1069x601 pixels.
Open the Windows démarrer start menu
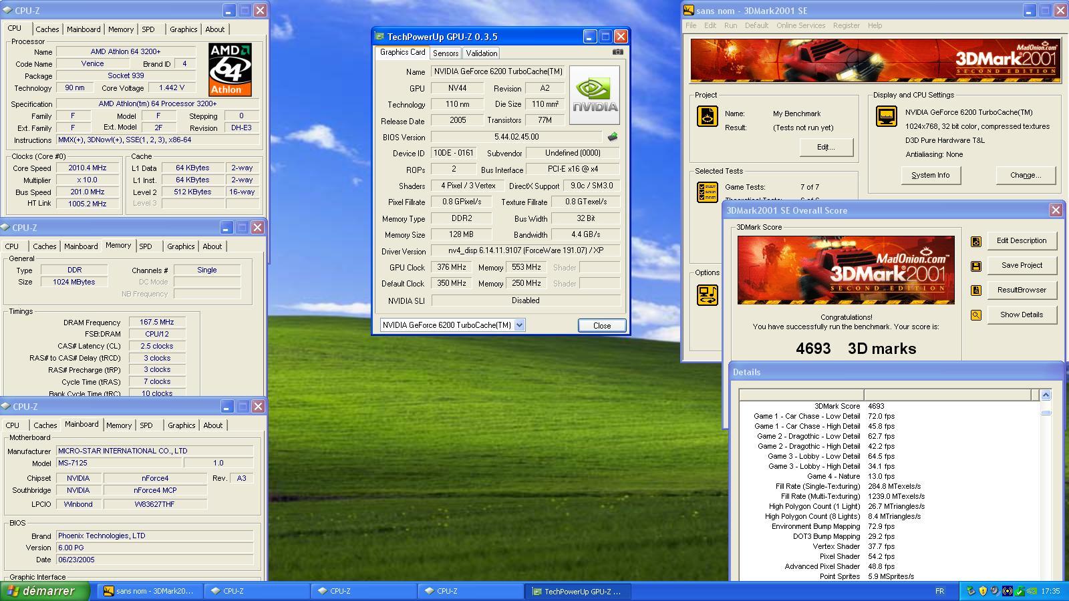click(45, 591)
